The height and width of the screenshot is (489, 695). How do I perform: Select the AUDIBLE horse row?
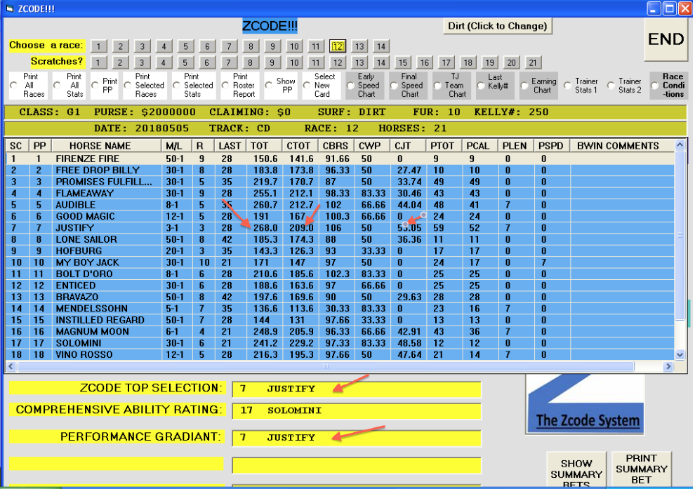340,205
